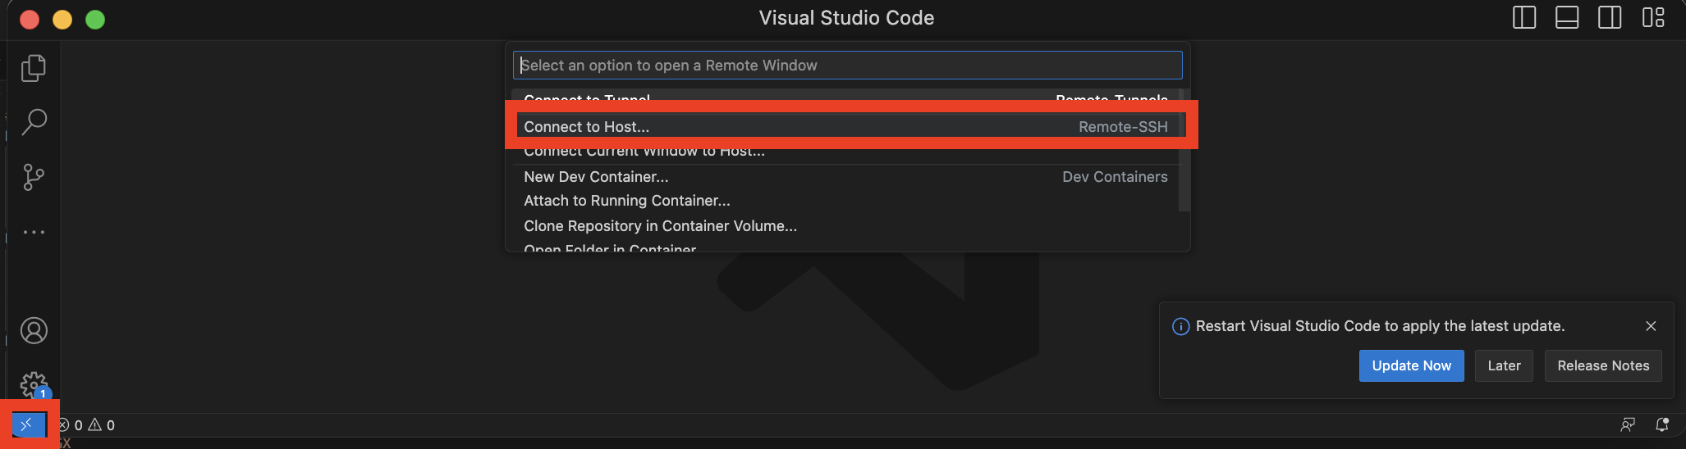The width and height of the screenshot is (1686, 449).
Task: Select New Dev Container... option
Action: 845,177
